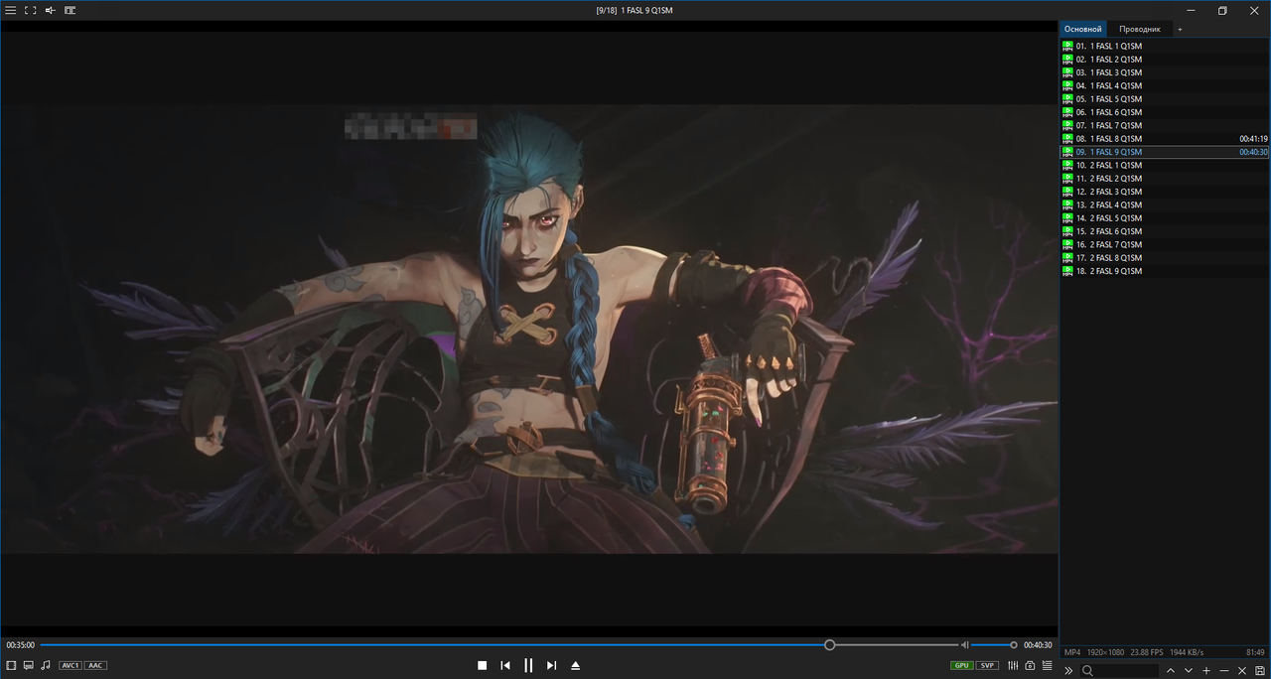Save the playlist with floppy icon
Image resolution: width=1271 pixels, height=679 pixels.
[1260, 671]
